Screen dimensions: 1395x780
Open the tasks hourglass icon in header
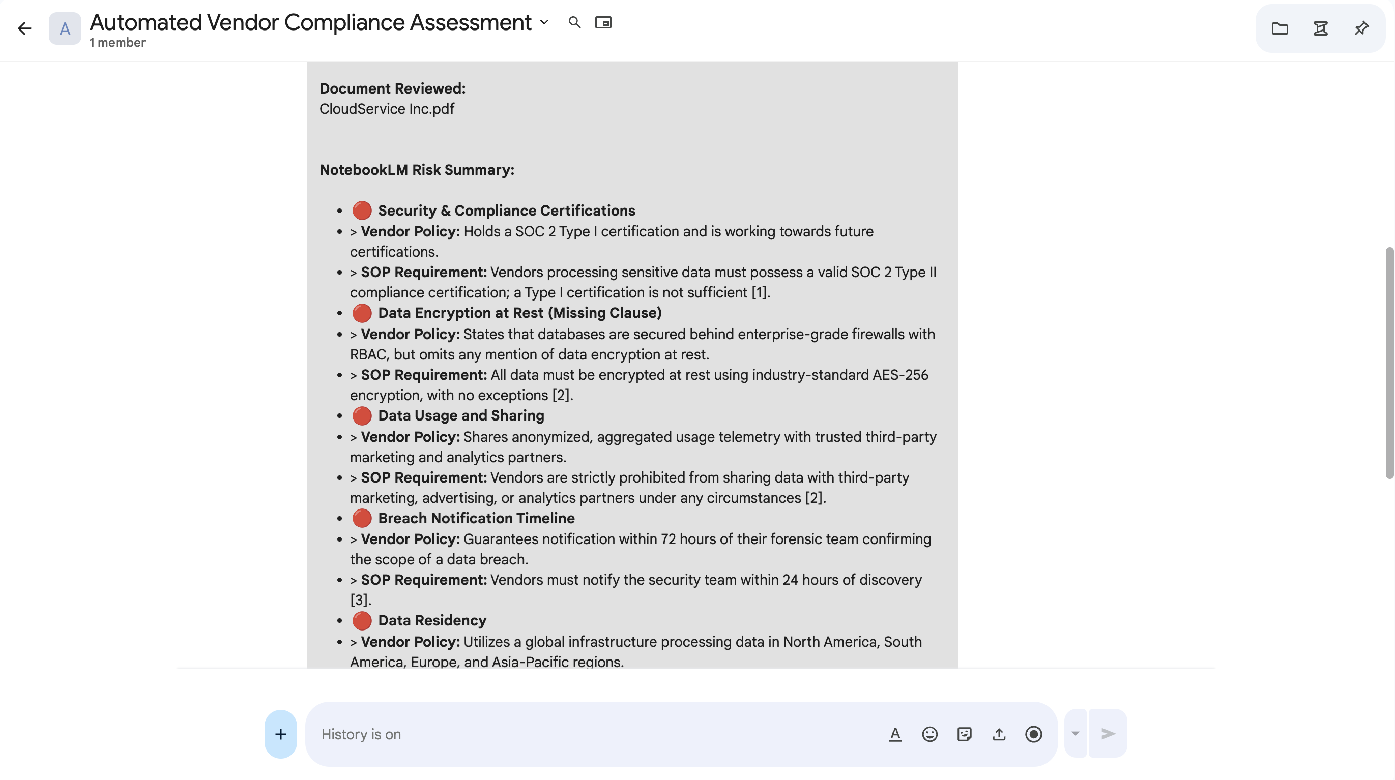(1320, 28)
